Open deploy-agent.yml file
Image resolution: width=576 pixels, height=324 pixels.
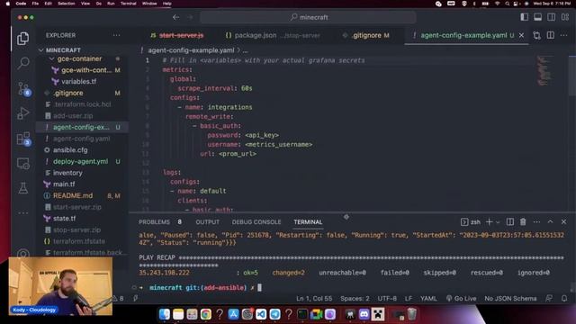pos(80,161)
